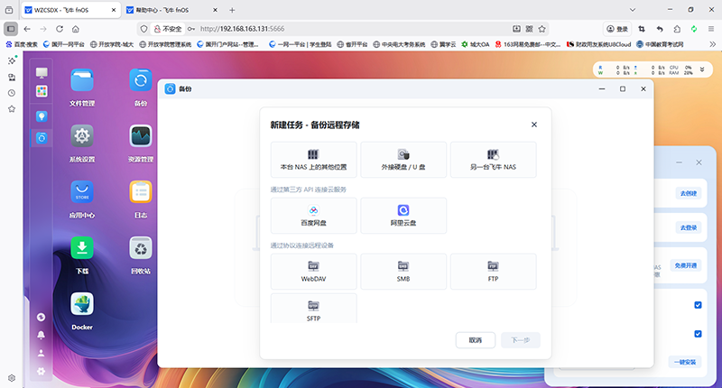
Task: Open 百度·搜索 bookmark
Action: [x=22, y=44]
